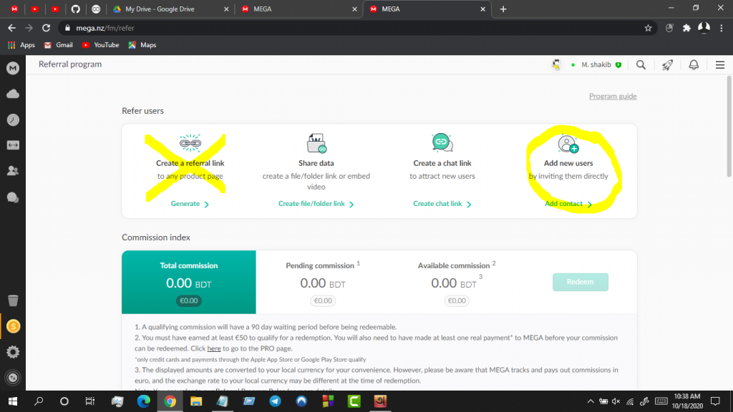Open Chrome three-dot menu
Viewport: 733px width, 412px height.
coord(722,28)
